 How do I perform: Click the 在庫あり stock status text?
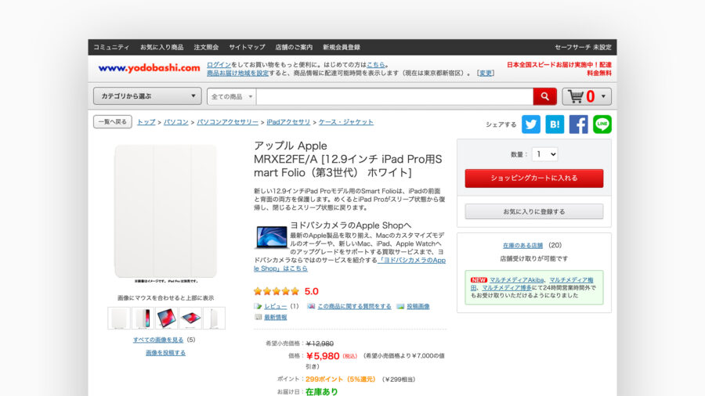click(321, 392)
